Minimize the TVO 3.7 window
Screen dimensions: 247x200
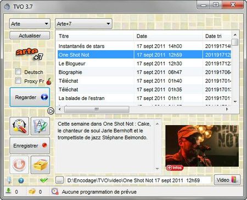click(203, 5)
